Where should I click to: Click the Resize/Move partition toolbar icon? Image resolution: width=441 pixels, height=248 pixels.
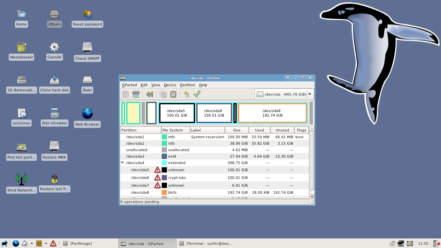[x=149, y=94]
